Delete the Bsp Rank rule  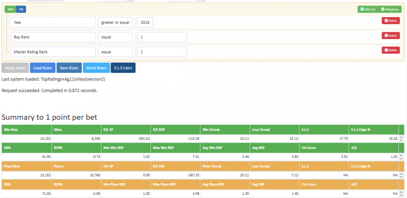click(x=391, y=35)
